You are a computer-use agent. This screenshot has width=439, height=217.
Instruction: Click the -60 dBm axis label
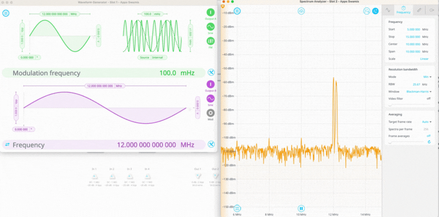tap(228, 82)
